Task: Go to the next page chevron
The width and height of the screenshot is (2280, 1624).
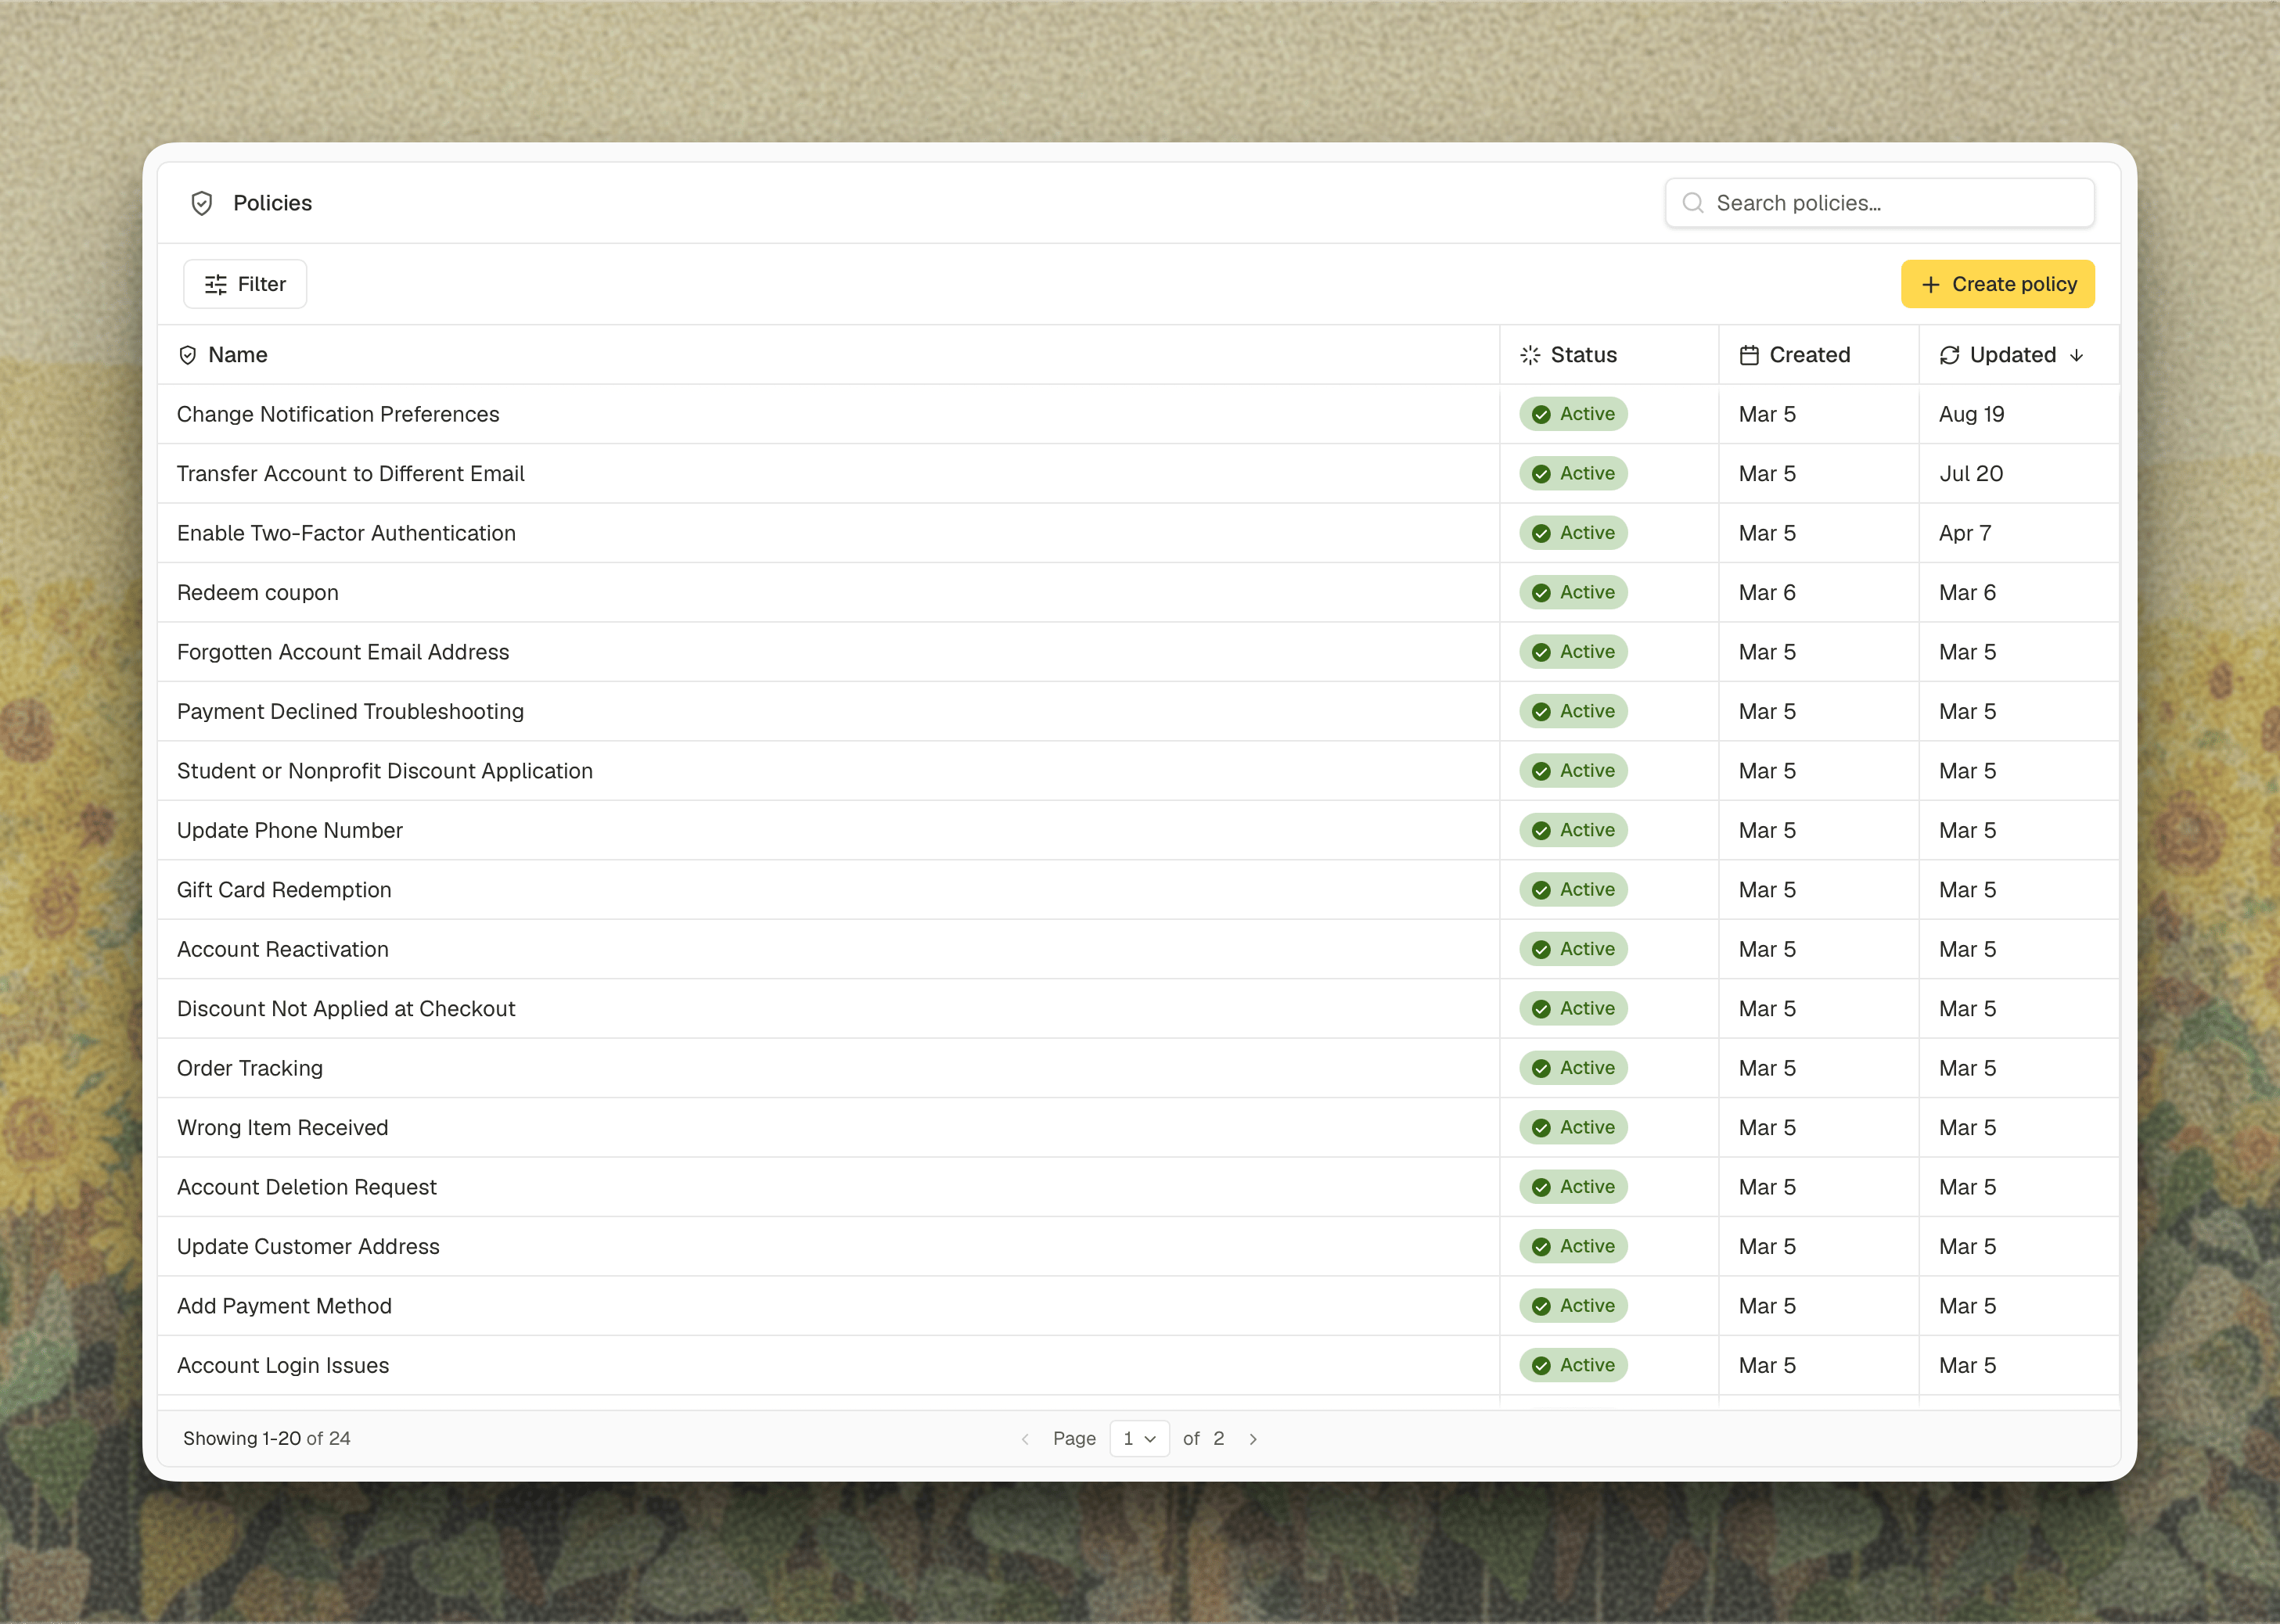Action: (x=1253, y=1439)
